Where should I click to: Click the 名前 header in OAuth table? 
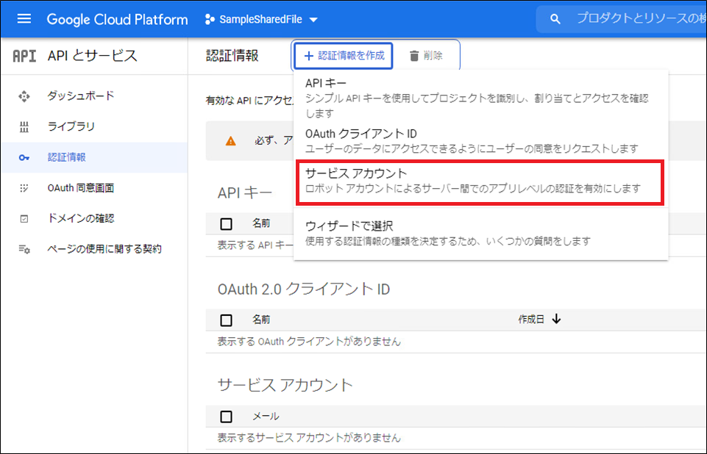pos(261,320)
